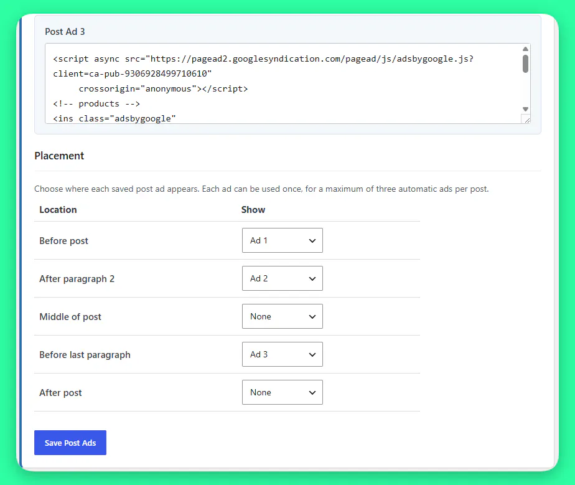Image resolution: width=575 pixels, height=485 pixels.
Task: Click the Before post row label
Action: [64, 241]
